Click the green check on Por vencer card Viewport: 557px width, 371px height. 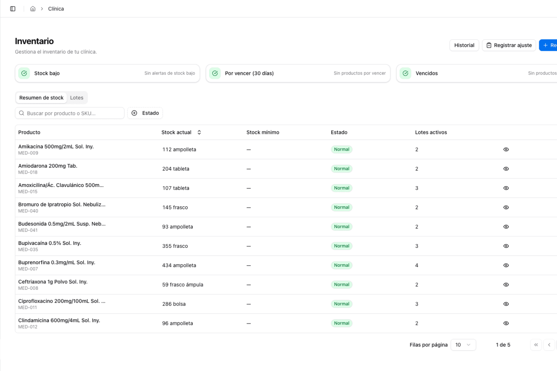(x=215, y=73)
